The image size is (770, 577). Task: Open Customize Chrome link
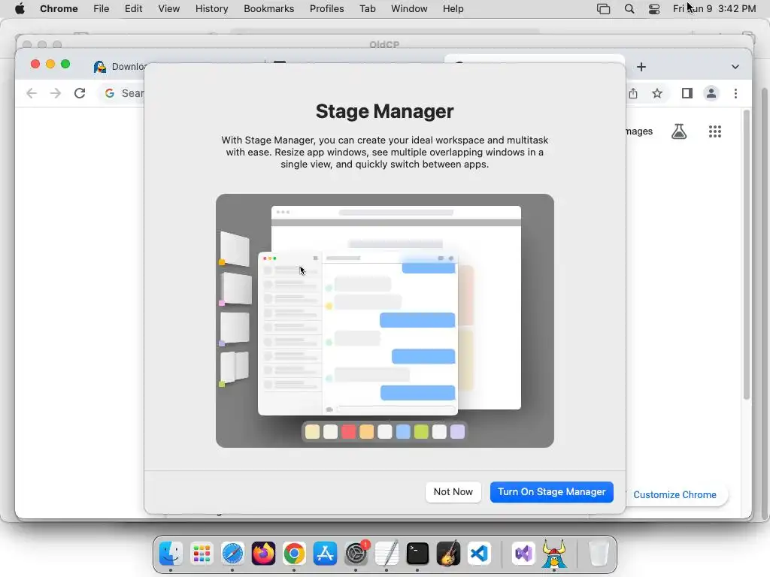(675, 494)
